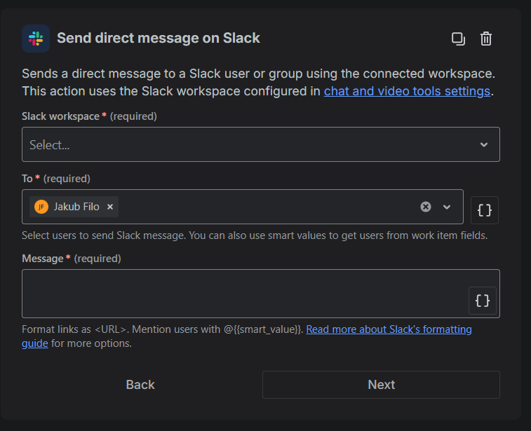Click empty space in To recipients field
This screenshot has height=431, width=531.
(x=267, y=207)
